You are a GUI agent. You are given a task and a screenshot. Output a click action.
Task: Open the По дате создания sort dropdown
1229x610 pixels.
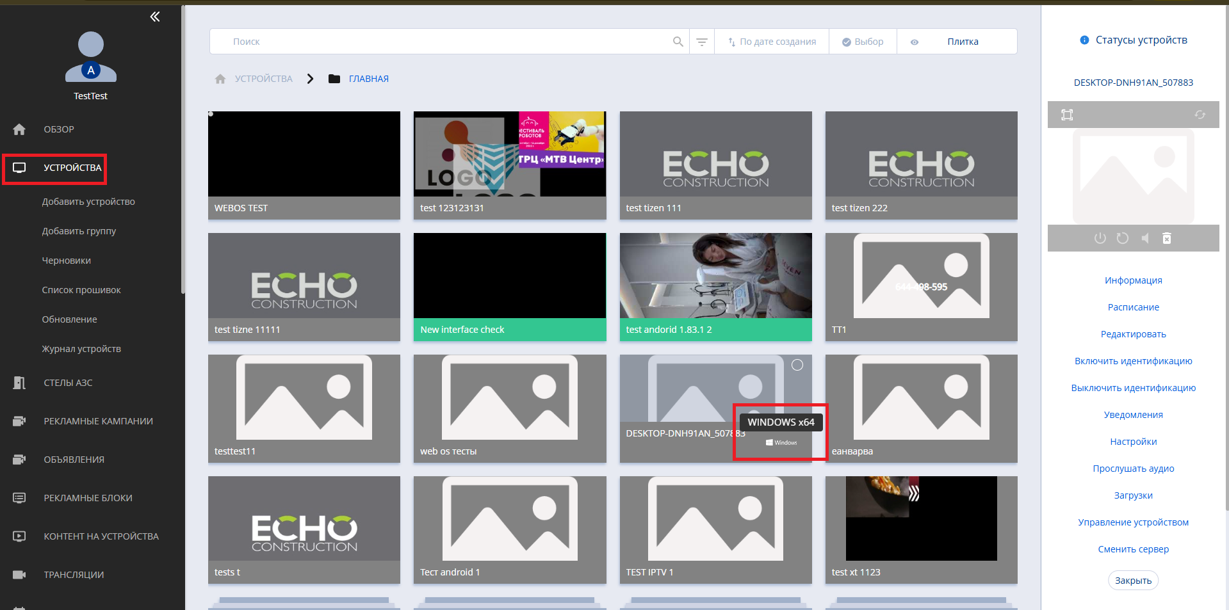click(772, 42)
